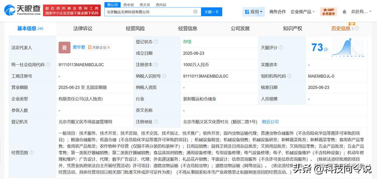Click the 1000万人民币 registered capital value

click(x=196, y=65)
